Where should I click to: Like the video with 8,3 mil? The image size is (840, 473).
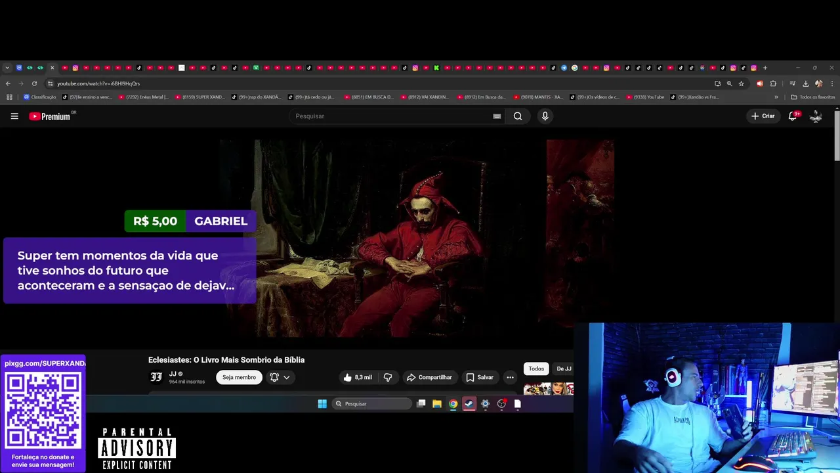pyautogui.click(x=358, y=377)
